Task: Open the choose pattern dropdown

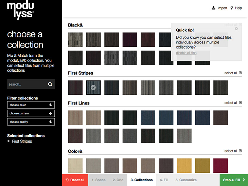Action: [31, 113]
